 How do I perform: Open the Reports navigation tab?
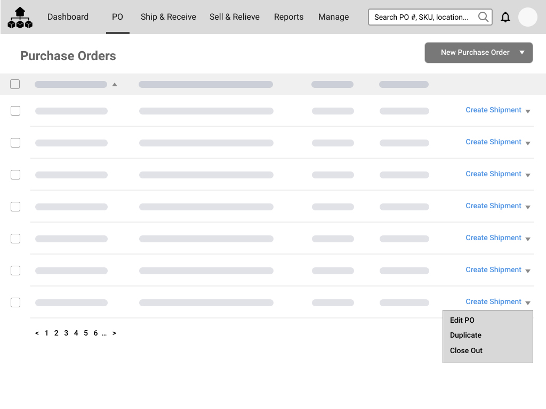288,17
